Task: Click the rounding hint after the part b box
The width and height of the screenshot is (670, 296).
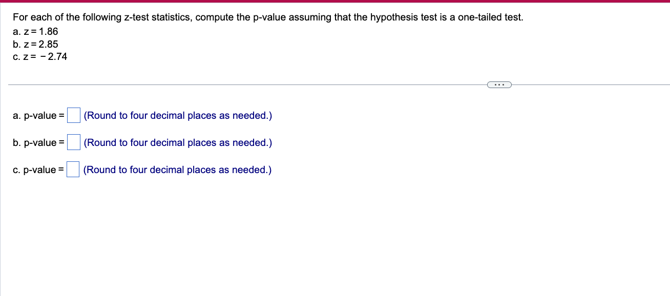Action: coord(178,142)
